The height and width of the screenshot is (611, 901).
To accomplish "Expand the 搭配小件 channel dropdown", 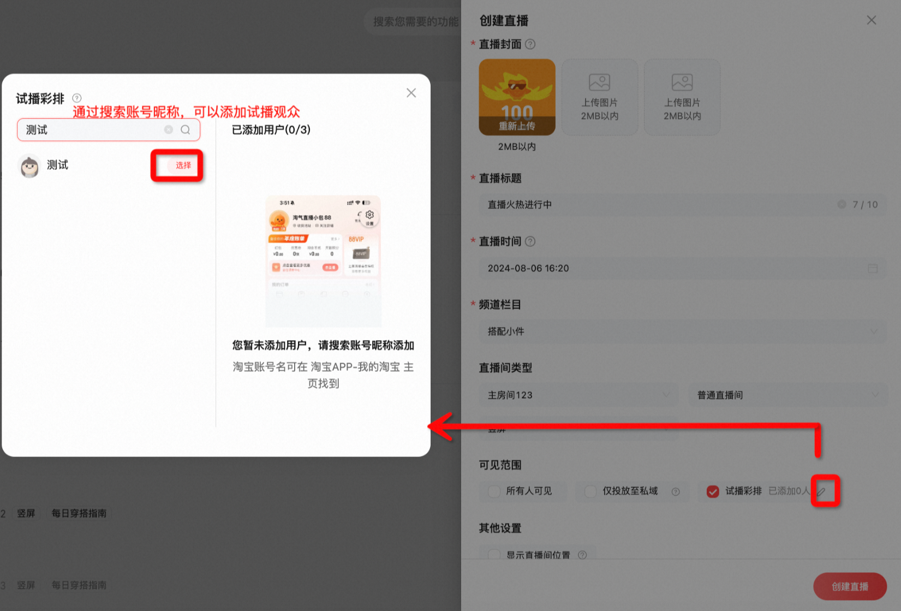I will (x=682, y=331).
